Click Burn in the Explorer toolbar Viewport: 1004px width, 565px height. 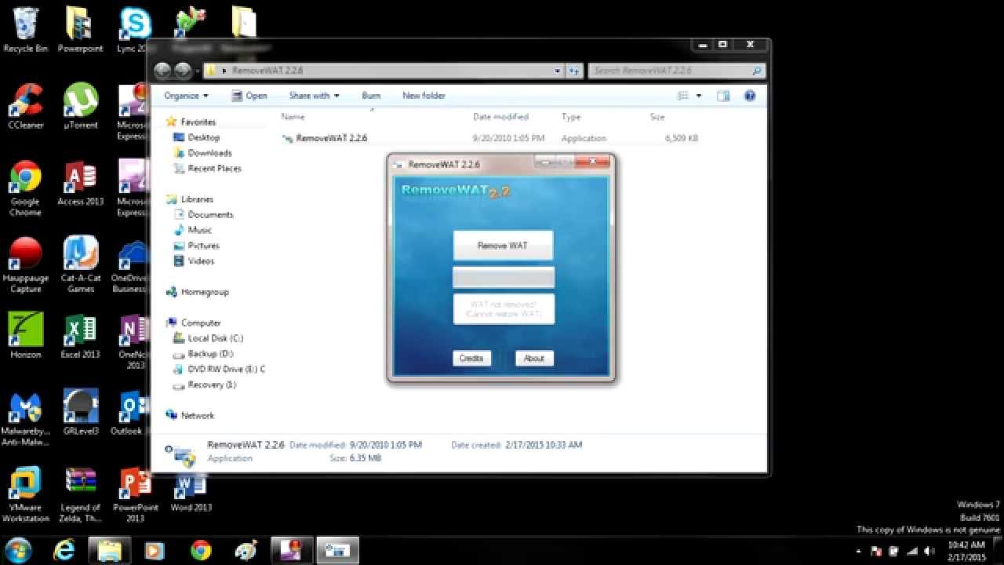pyautogui.click(x=371, y=96)
